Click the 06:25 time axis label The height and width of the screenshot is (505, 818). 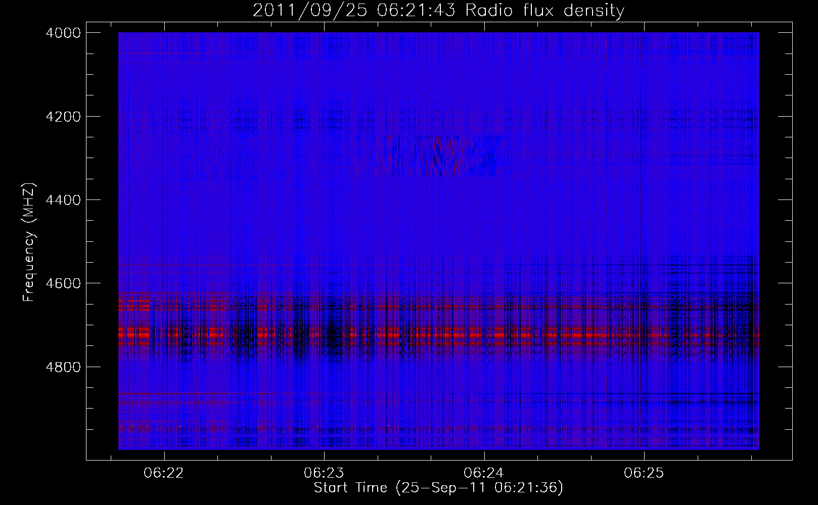pyautogui.click(x=644, y=473)
